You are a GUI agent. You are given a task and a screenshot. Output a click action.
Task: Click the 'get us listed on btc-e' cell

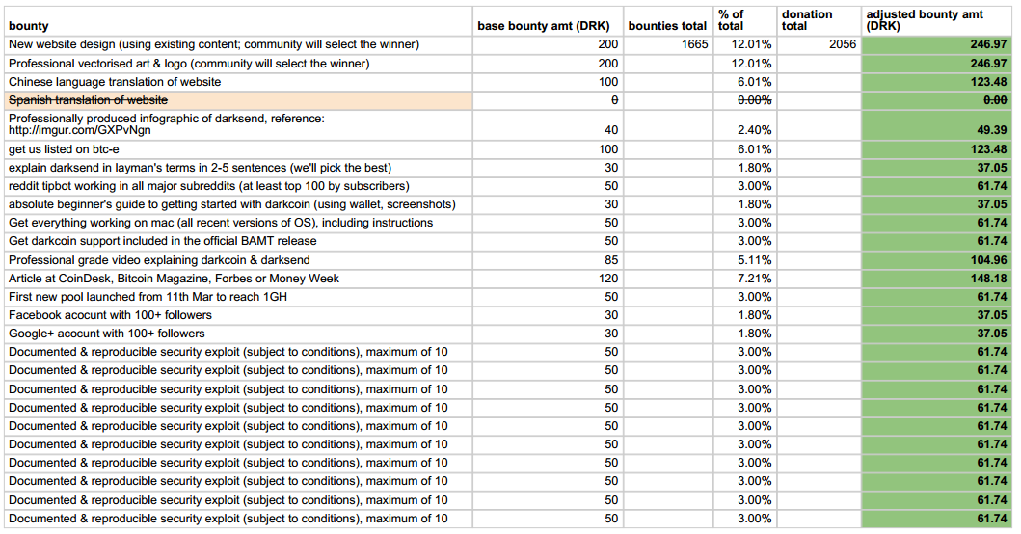click(x=238, y=149)
